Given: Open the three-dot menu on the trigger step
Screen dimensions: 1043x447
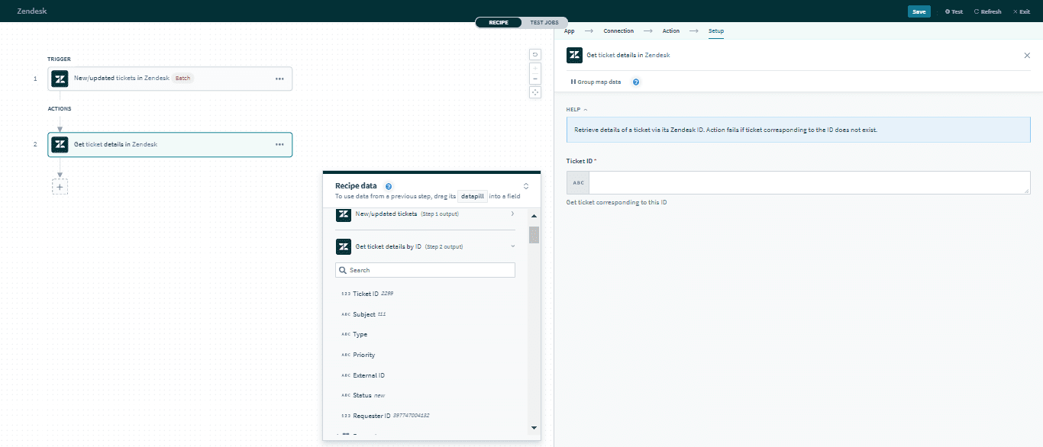Looking at the screenshot, I should [279, 79].
